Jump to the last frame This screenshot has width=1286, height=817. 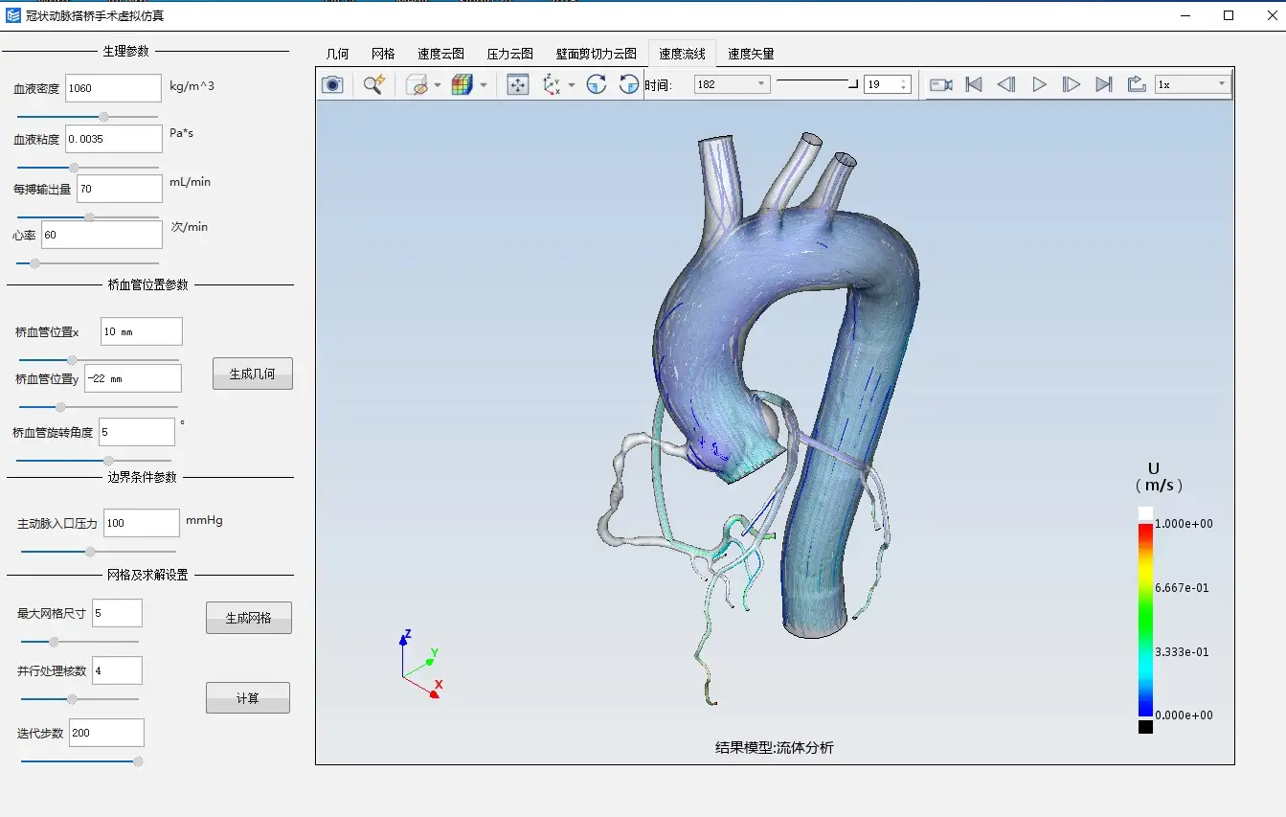pos(1104,85)
